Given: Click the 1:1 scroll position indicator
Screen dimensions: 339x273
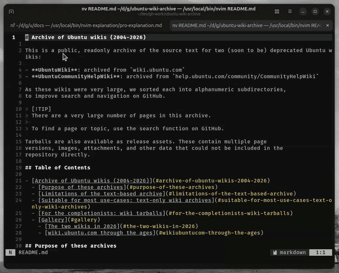Looking at the screenshot, I should [321, 252].
